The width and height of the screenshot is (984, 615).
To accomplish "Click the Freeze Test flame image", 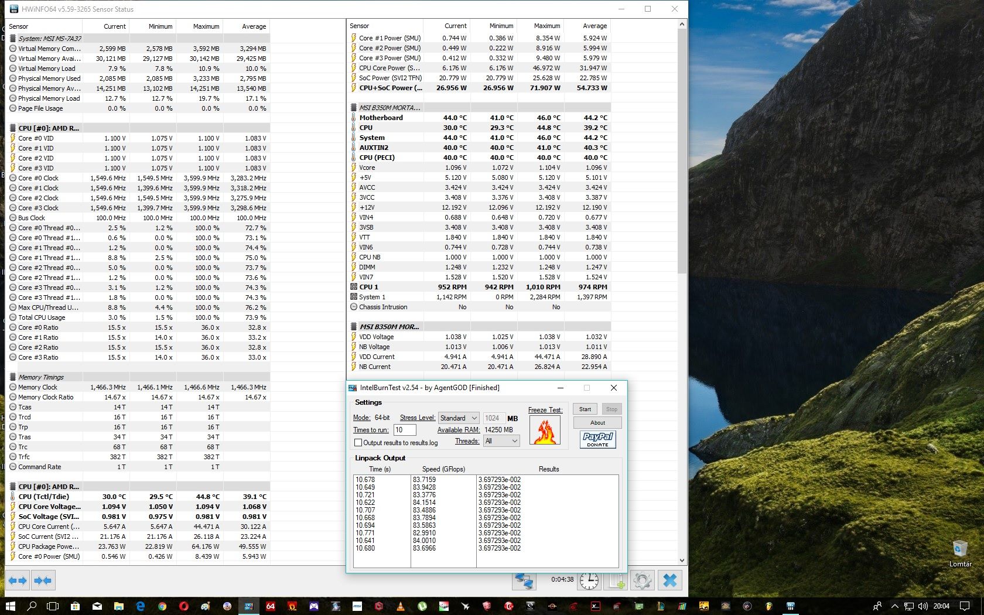I will click(x=545, y=430).
